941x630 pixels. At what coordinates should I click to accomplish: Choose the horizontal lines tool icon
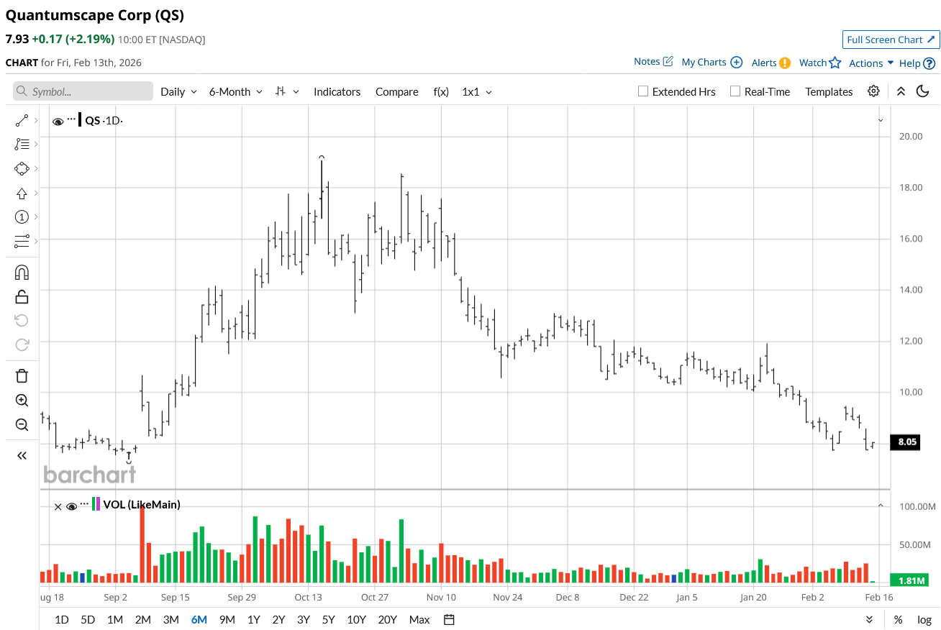tap(22, 240)
